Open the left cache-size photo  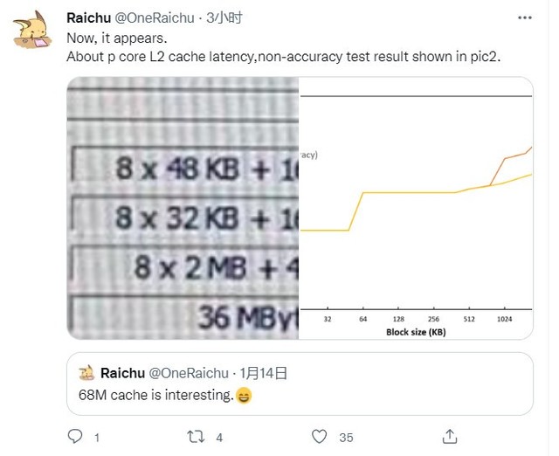(x=183, y=206)
